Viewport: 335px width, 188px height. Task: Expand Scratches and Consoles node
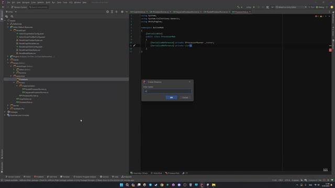(5, 115)
